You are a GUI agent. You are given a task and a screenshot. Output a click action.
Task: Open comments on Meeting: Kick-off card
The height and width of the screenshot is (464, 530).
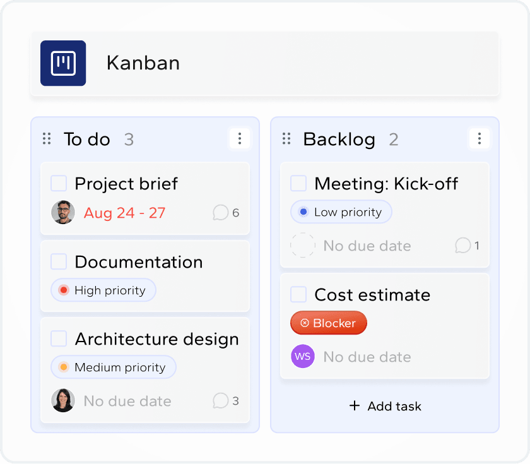(x=468, y=246)
